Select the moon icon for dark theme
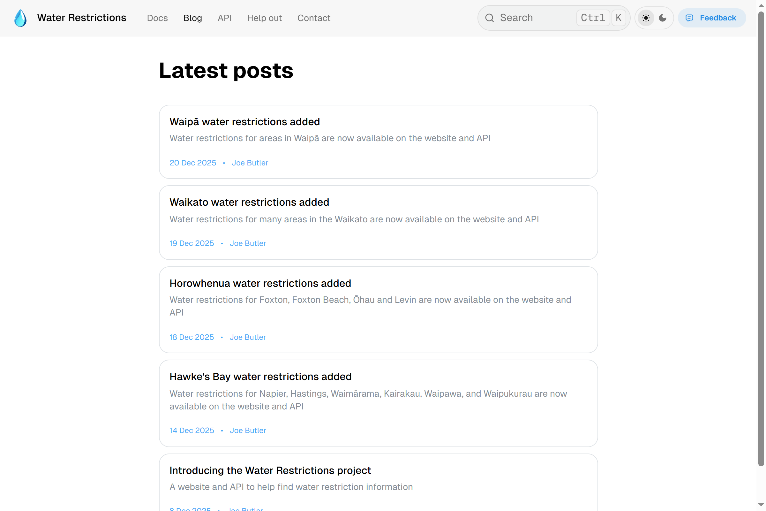This screenshot has width=766, height=511. tap(663, 18)
